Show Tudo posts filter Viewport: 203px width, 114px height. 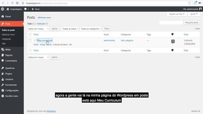[x=29, y=24]
